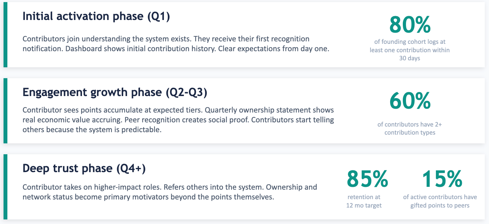Select the "gifted points to peers" caption
Screen dimensions: 489x224
(440, 205)
